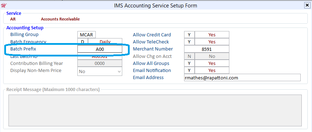Click the Email Notification Y field

(x=189, y=70)
